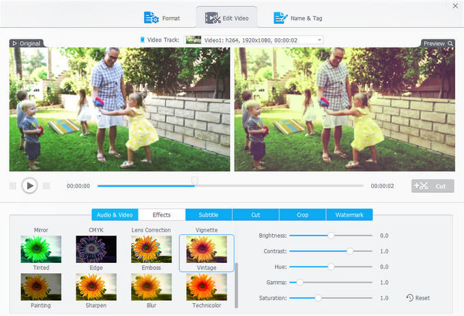Click the 00:00:02 end time
This screenshot has height=316, width=464.
(x=382, y=186)
